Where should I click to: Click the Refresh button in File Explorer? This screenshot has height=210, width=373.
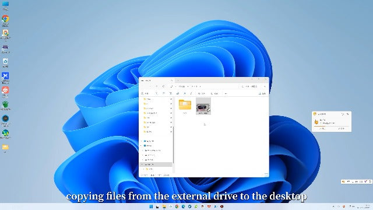[x=163, y=86]
